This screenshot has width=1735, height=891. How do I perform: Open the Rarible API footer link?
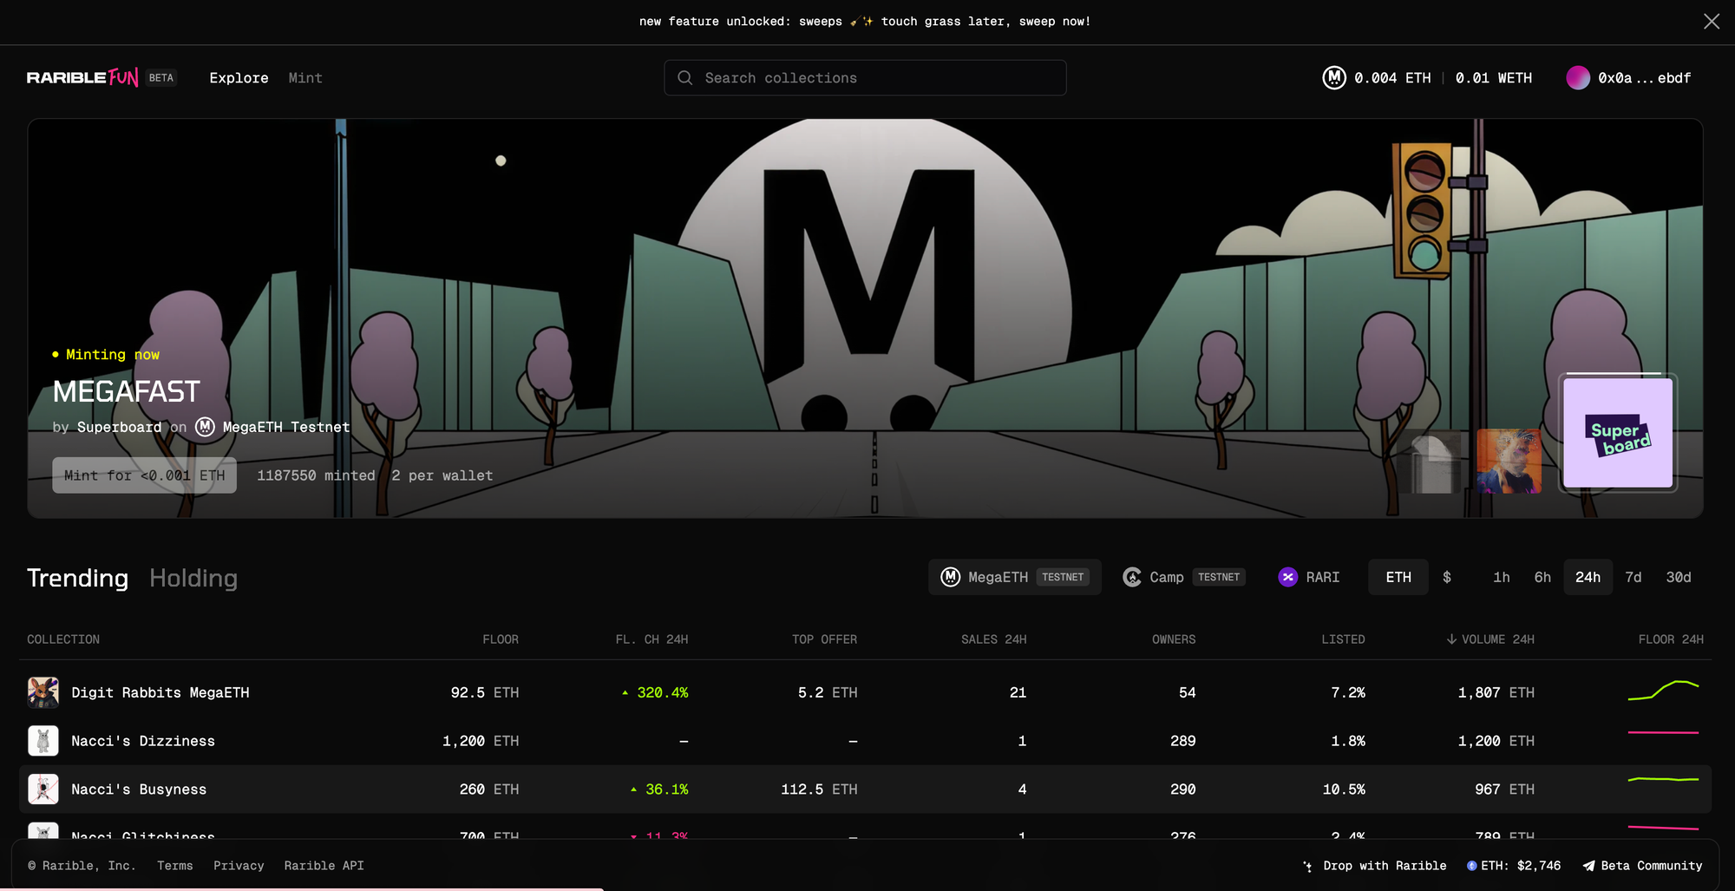coord(324,866)
